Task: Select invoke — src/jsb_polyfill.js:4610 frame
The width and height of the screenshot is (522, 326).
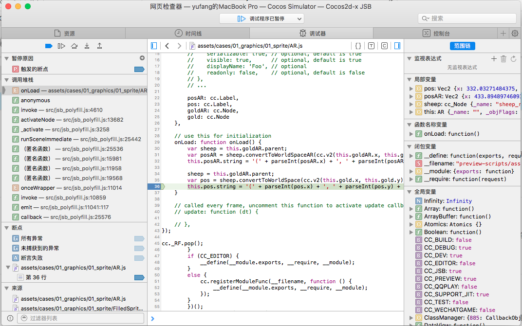Action: pyautogui.click(x=75, y=110)
